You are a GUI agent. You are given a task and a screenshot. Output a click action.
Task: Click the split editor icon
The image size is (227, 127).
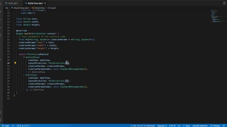click(x=224, y=3)
